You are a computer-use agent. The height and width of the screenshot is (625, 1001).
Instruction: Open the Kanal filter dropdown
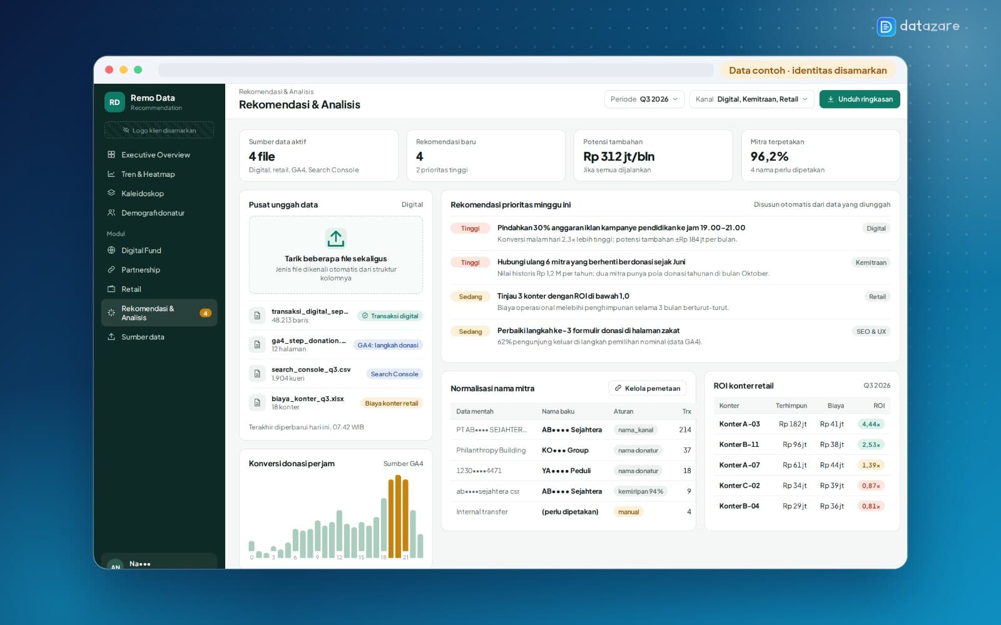pos(751,99)
